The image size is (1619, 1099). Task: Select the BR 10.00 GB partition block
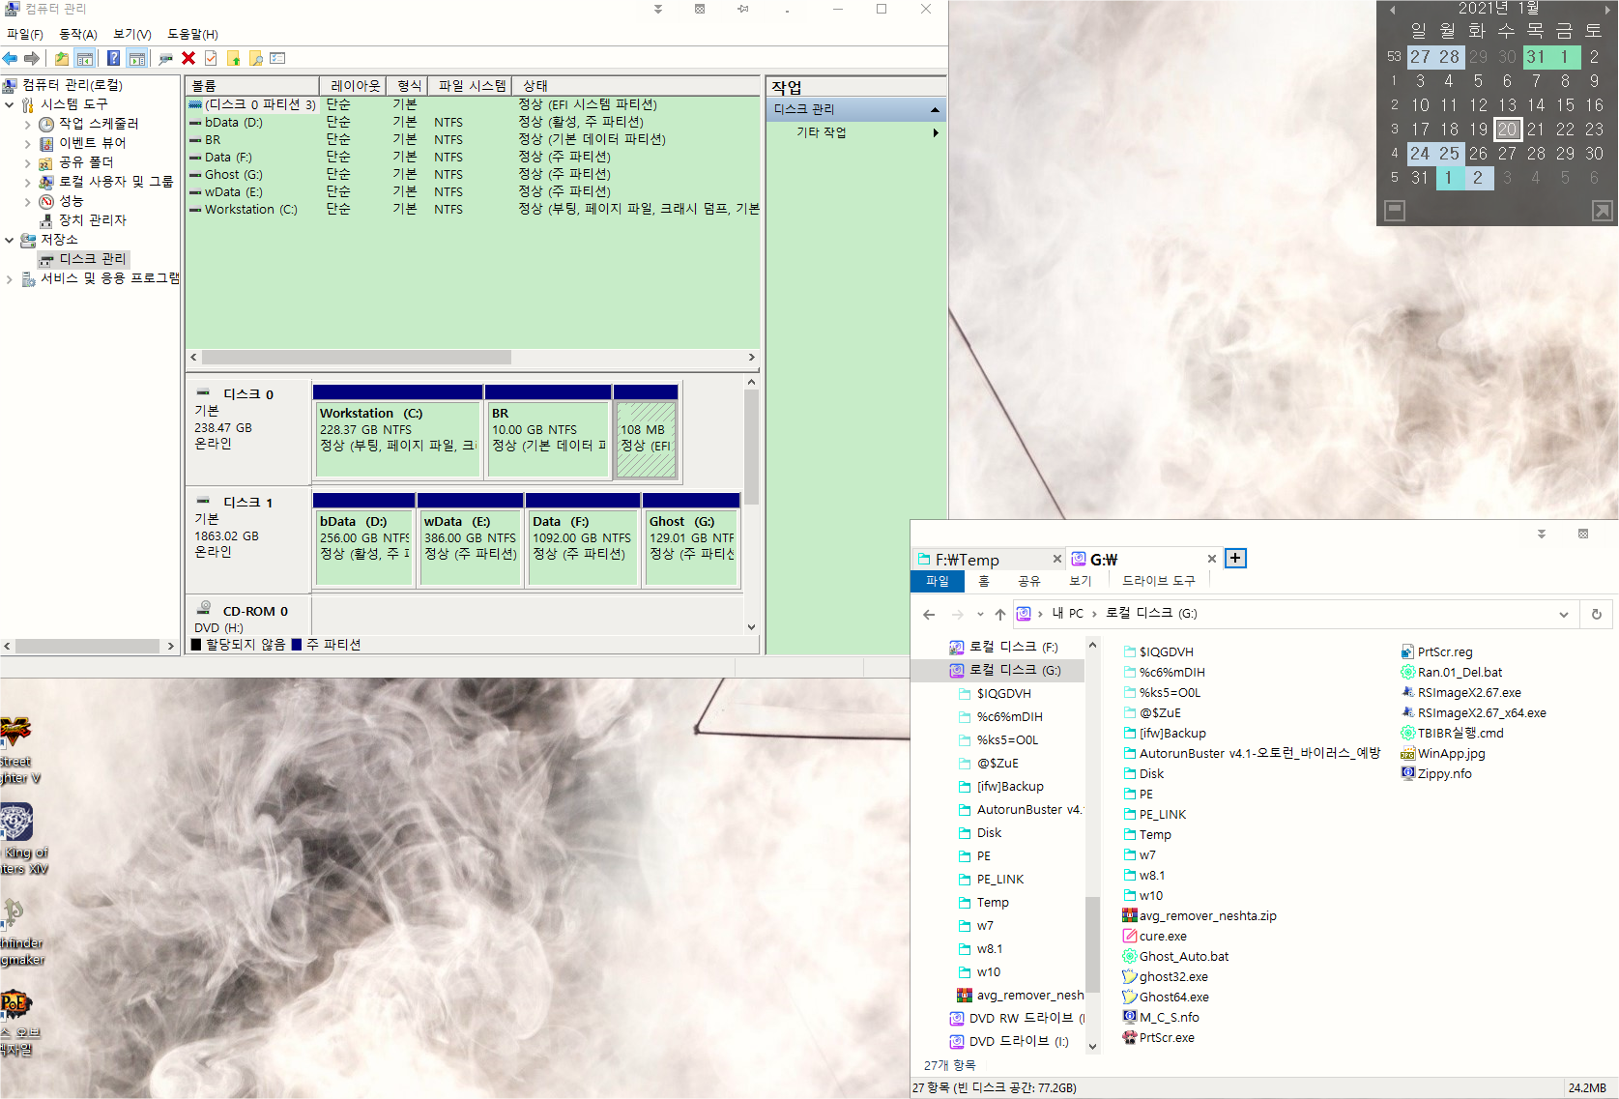pos(548,431)
